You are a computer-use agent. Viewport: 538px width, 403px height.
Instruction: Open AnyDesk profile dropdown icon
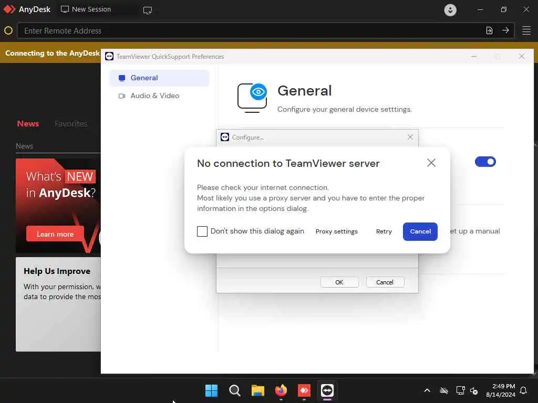pyautogui.click(x=450, y=9)
